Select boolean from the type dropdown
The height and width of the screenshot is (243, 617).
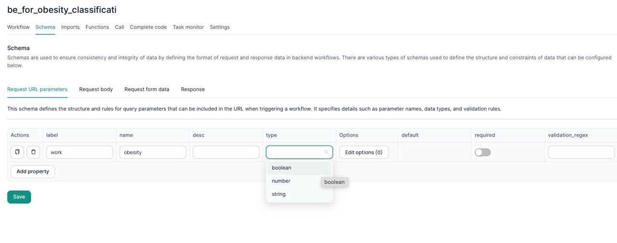(x=282, y=168)
